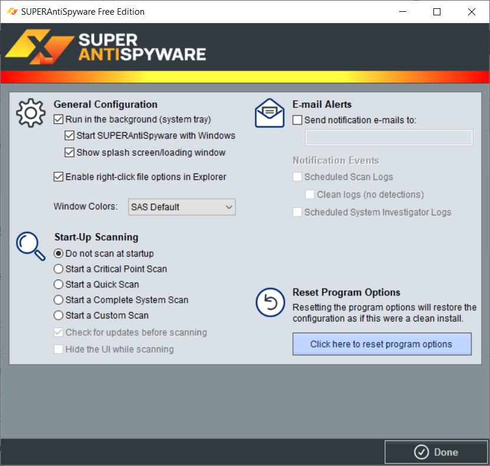
Task: Click the SUPERAntiSpyware Free Edition title text
Action: 83,12
